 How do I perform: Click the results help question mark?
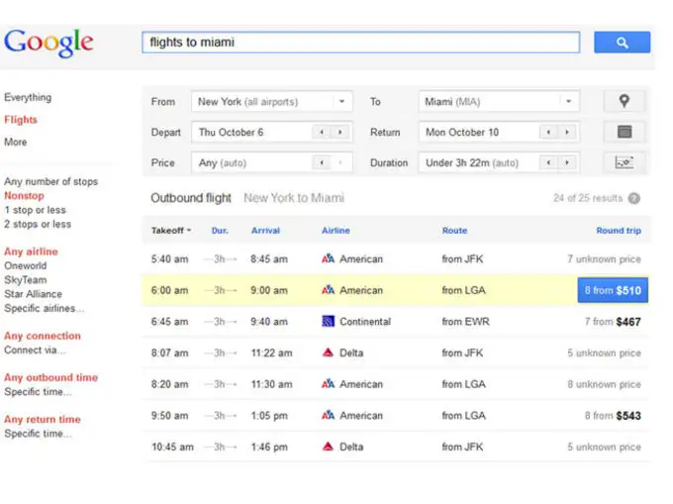[x=634, y=198]
